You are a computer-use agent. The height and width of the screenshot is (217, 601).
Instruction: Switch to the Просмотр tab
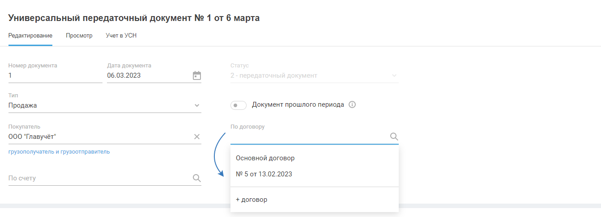tap(79, 36)
